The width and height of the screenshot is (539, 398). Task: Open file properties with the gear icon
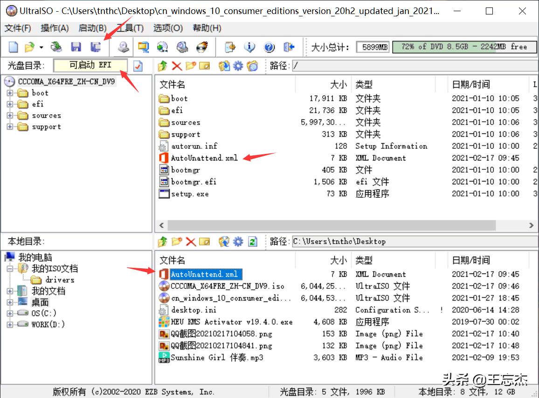click(237, 66)
